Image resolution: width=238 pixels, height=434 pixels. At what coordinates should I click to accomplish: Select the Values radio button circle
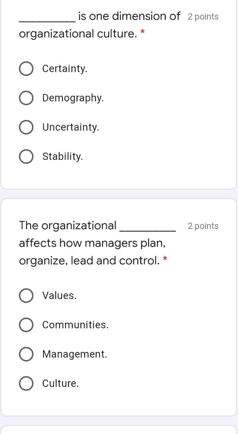tap(26, 296)
